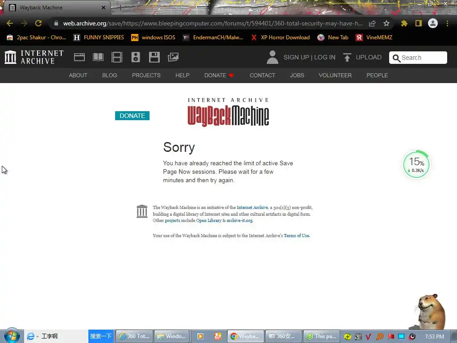Open the Video film strip icon
Image resolution: width=457 pixels, height=343 pixels.
coord(117,57)
